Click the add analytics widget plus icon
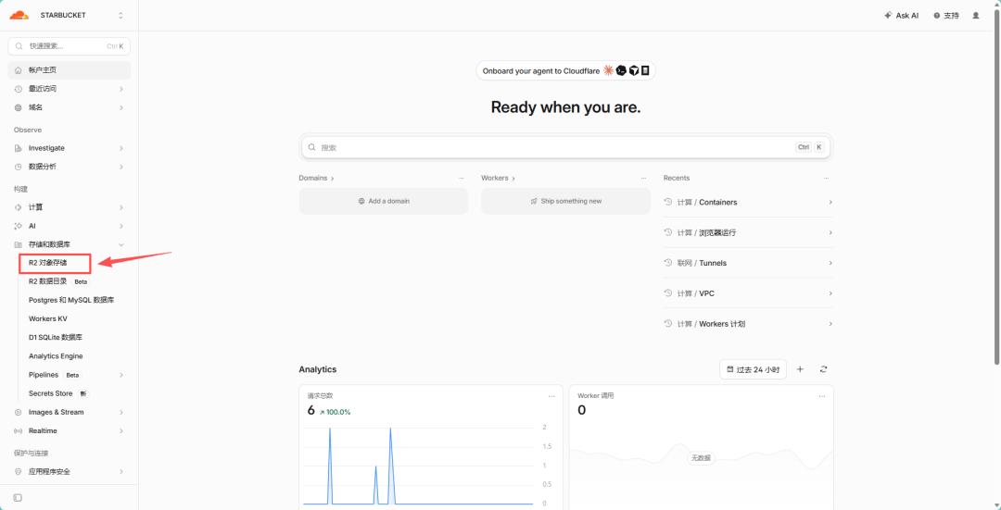 801,369
